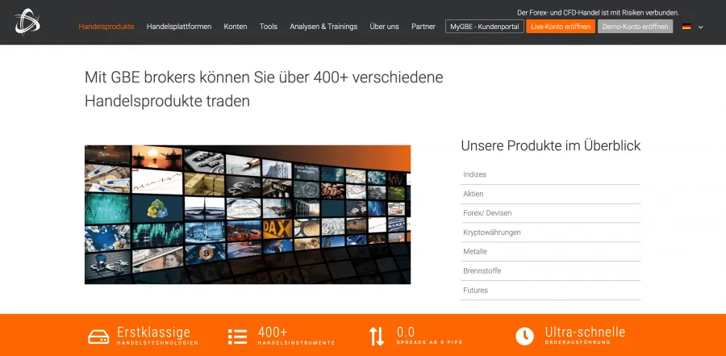The height and width of the screenshot is (356, 726).
Task: Select Futures product link
Action: pos(550,291)
